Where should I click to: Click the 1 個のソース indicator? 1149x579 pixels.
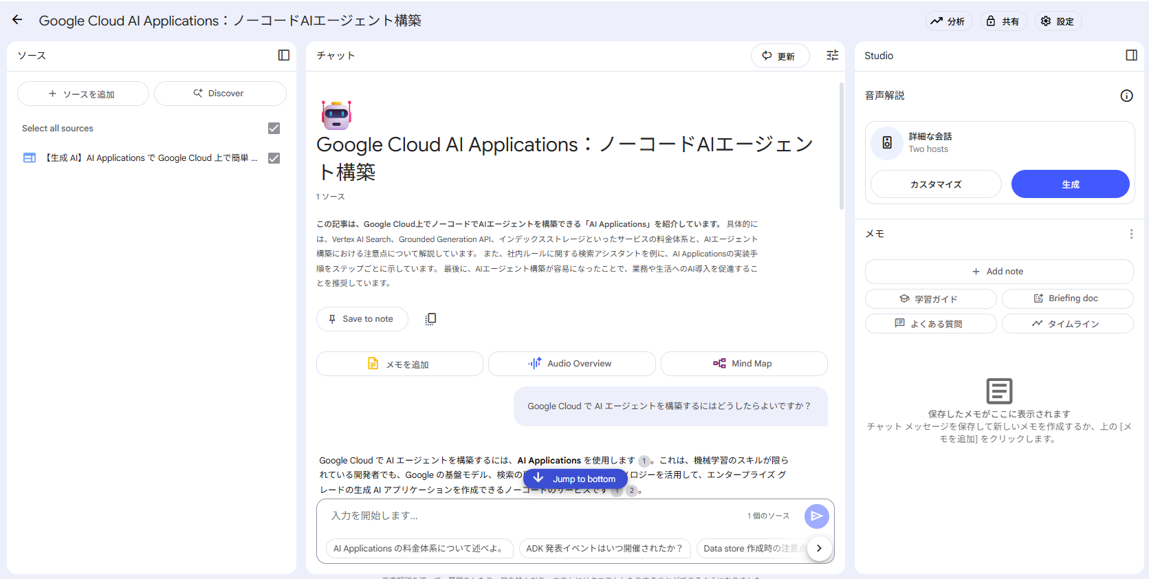point(769,516)
